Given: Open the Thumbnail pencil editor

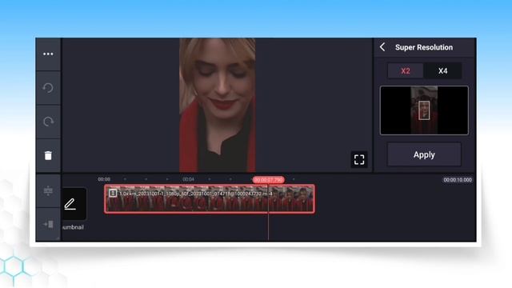Looking at the screenshot, I should point(74,204).
